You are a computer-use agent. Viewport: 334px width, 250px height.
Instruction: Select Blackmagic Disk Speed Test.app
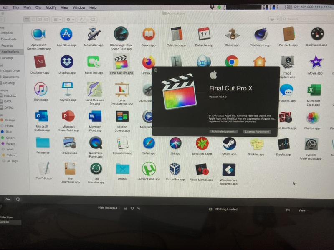click(121, 34)
